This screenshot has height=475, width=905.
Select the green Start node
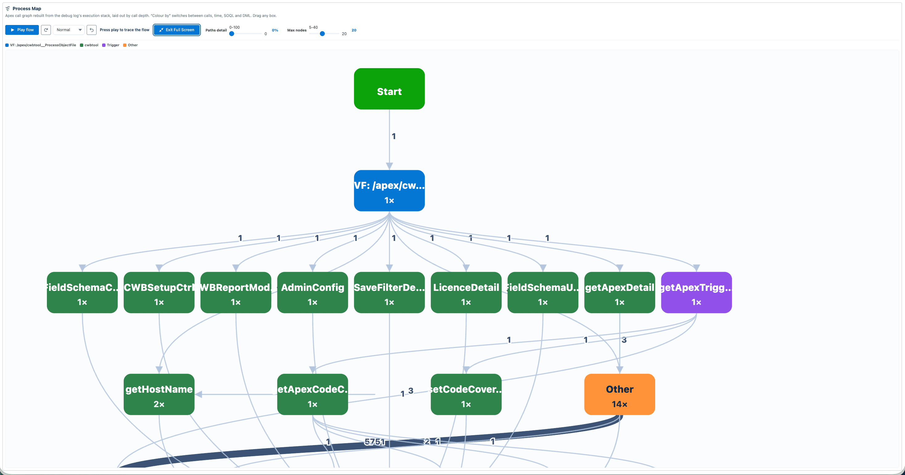pyautogui.click(x=389, y=89)
